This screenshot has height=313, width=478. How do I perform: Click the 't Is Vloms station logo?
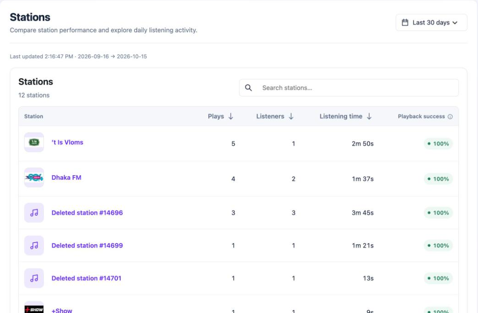[34, 142]
